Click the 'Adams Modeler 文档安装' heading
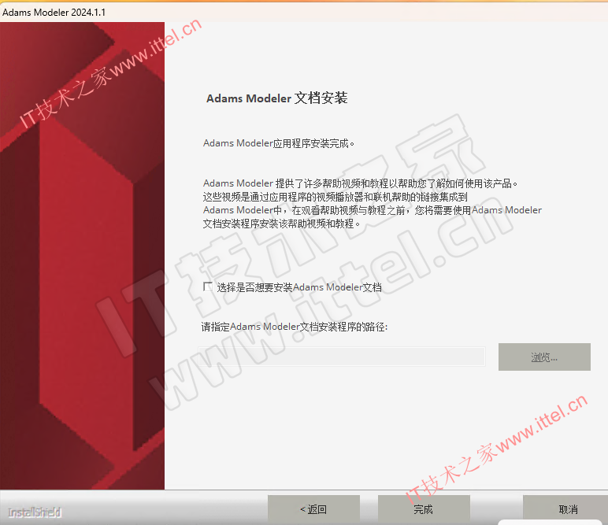 click(277, 98)
